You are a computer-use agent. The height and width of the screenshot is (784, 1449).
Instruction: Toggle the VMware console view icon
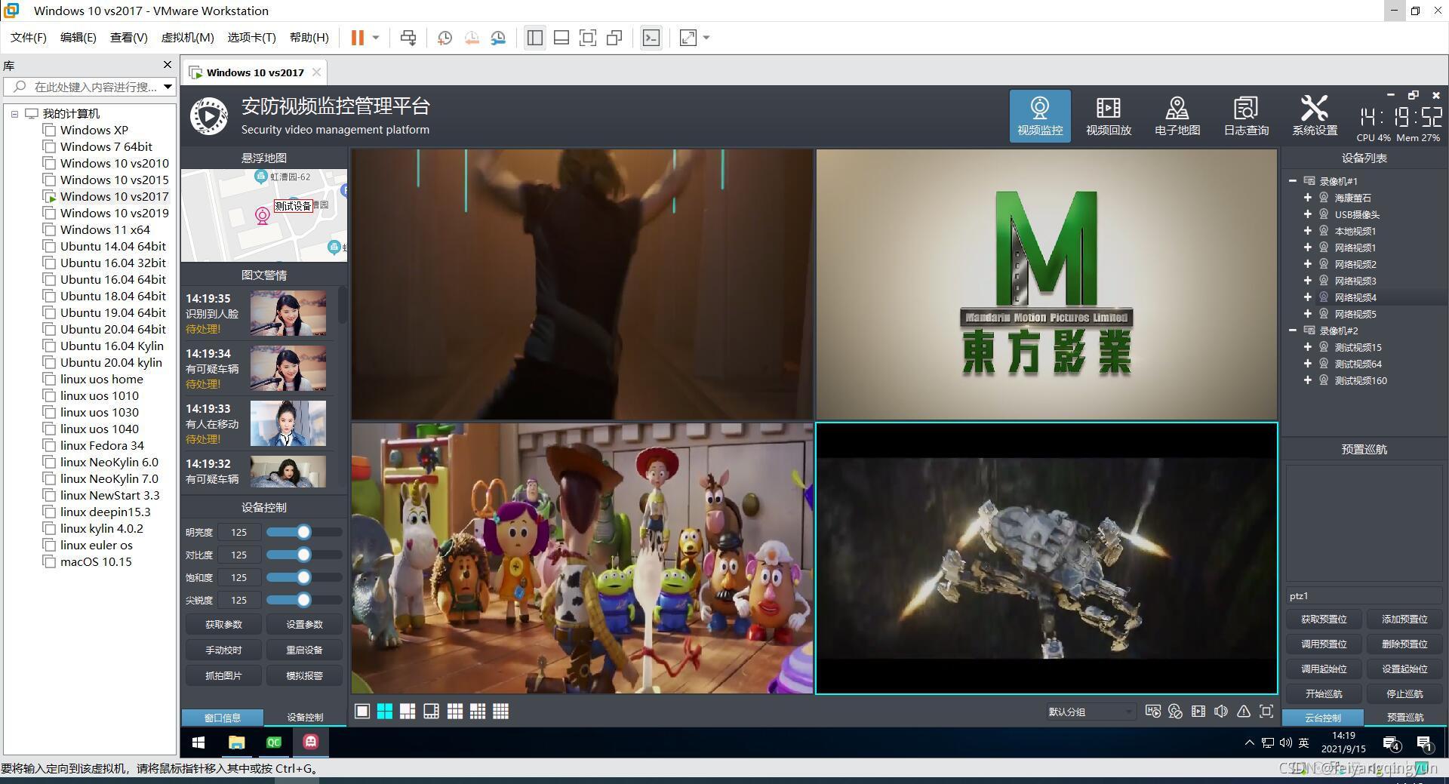pyautogui.click(x=651, y=38)
